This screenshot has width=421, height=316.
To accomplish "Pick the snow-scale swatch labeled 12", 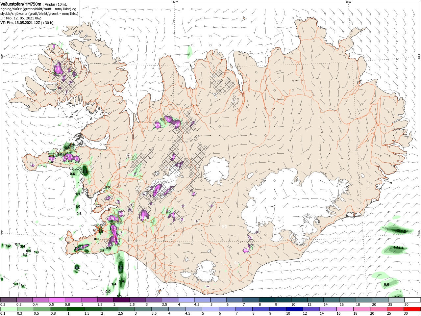I will [315, 300].
